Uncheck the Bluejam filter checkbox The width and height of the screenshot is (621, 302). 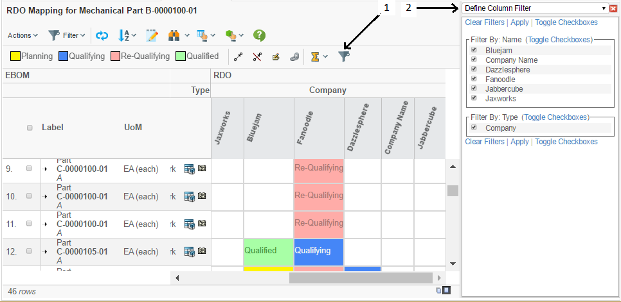474,50
